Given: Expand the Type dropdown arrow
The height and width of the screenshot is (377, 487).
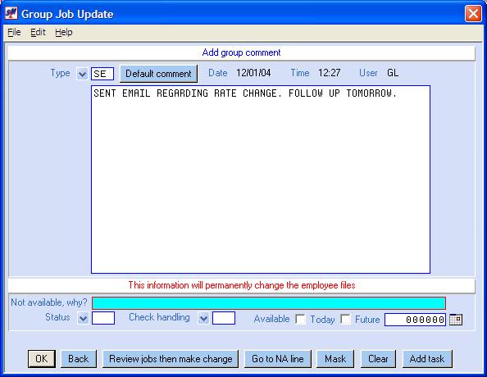Looking at the screenshot, I should point(82,75).
